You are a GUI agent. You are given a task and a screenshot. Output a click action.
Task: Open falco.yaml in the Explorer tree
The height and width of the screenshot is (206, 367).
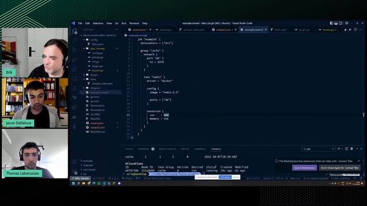[97, 44]
